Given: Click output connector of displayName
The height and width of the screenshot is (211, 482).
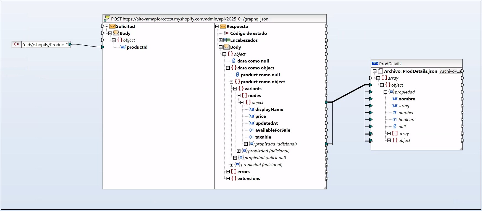Looking at the screenshot, I should [x=326, y=109].
